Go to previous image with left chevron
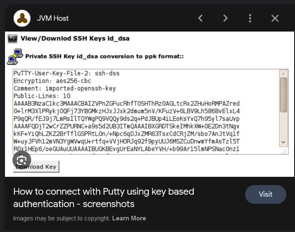295x232 pixels. pos(201,18)
